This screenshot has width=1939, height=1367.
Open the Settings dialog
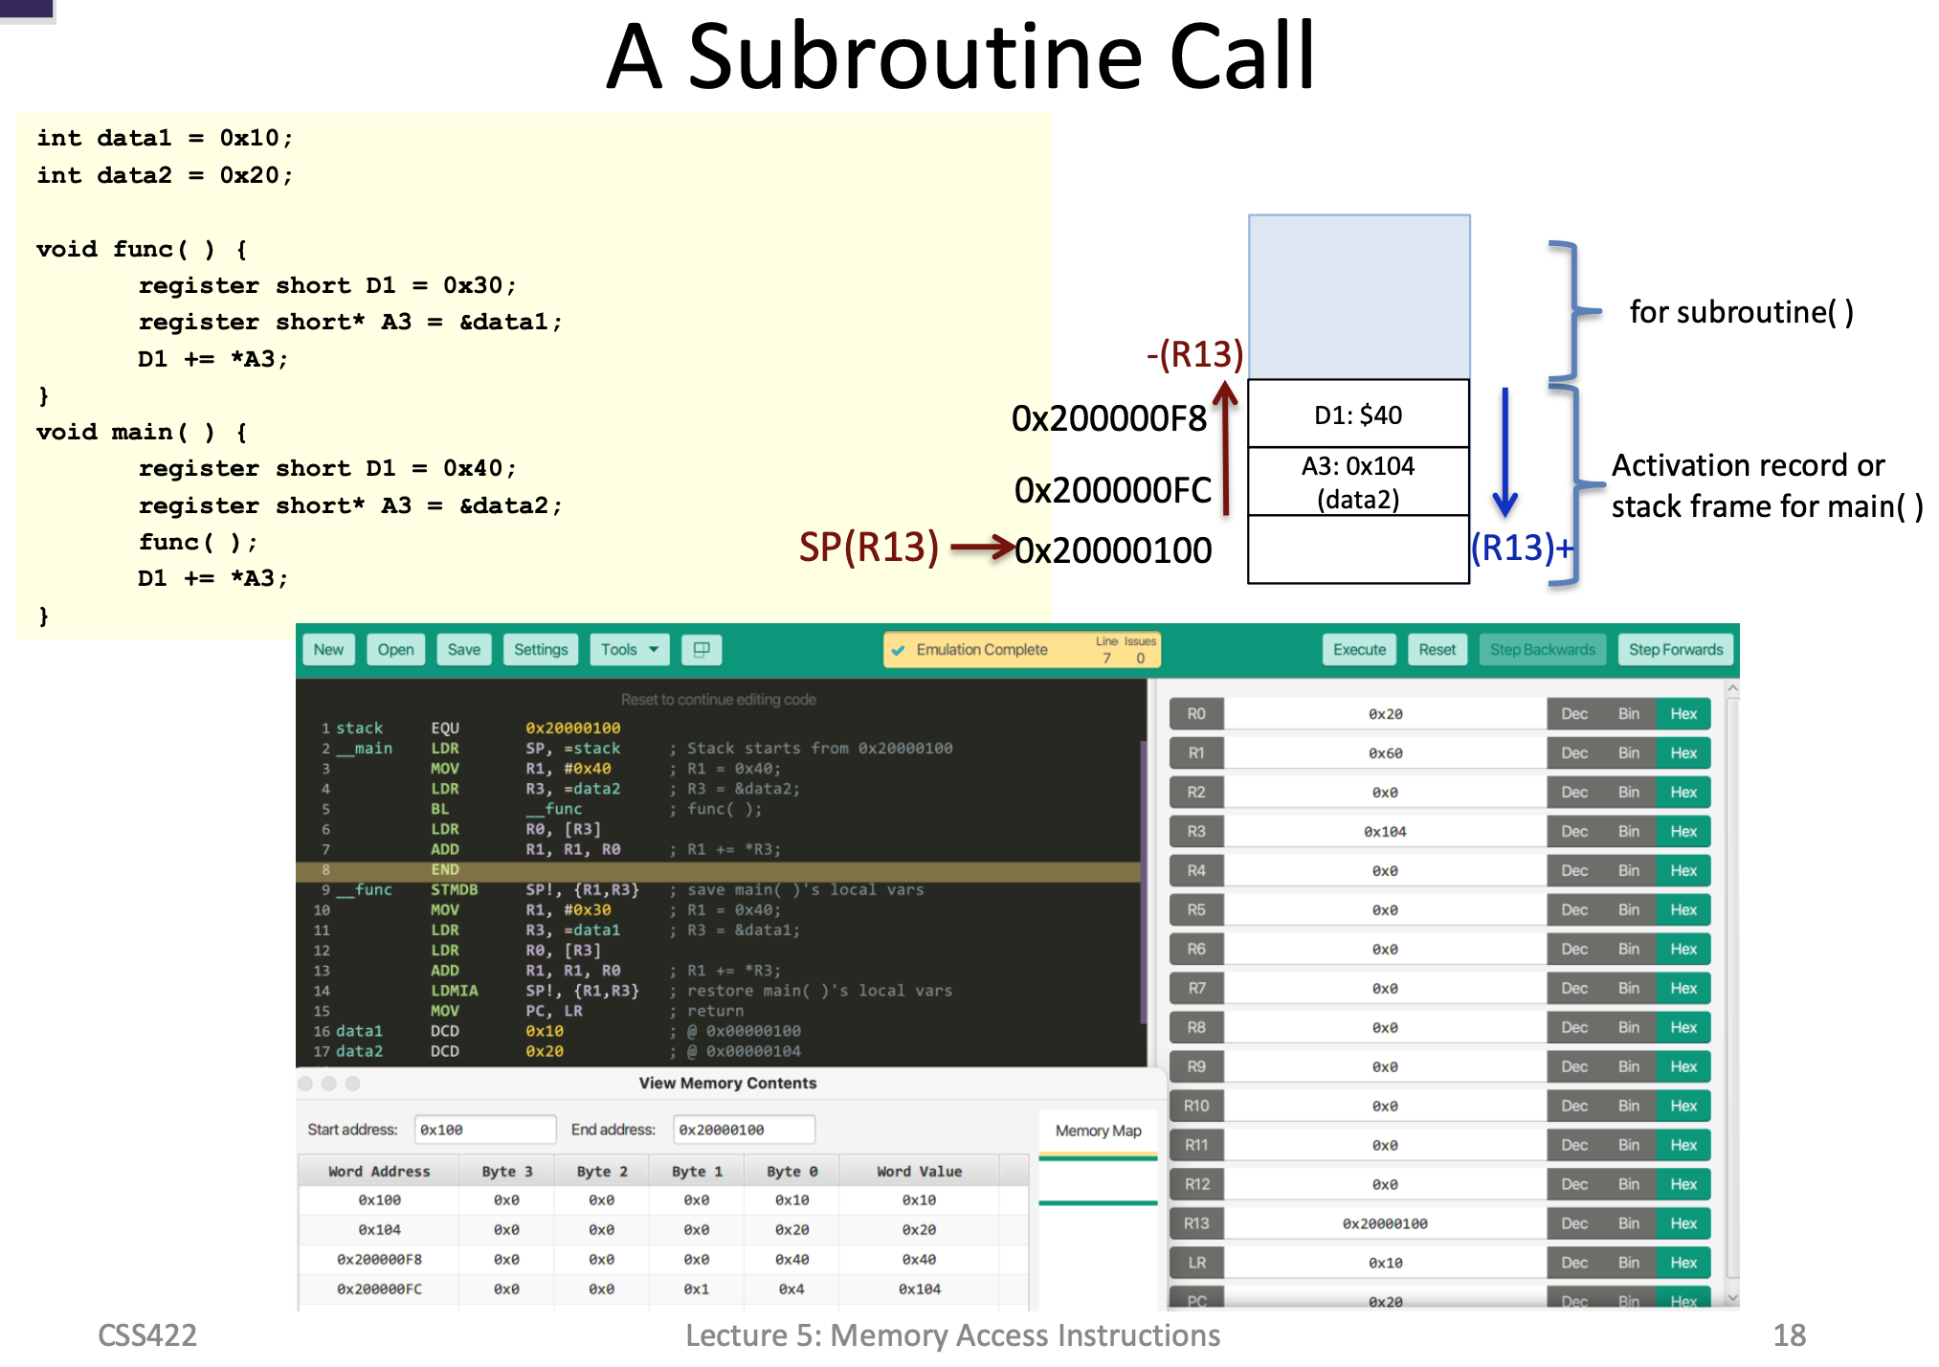click(x=541, y=649)
